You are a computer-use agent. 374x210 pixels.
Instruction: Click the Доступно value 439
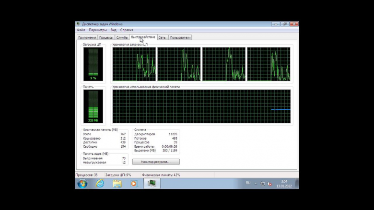(x=123, y=142)
